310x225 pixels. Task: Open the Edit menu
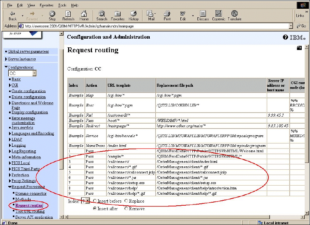pyautogui.click(x=20, y=5)
